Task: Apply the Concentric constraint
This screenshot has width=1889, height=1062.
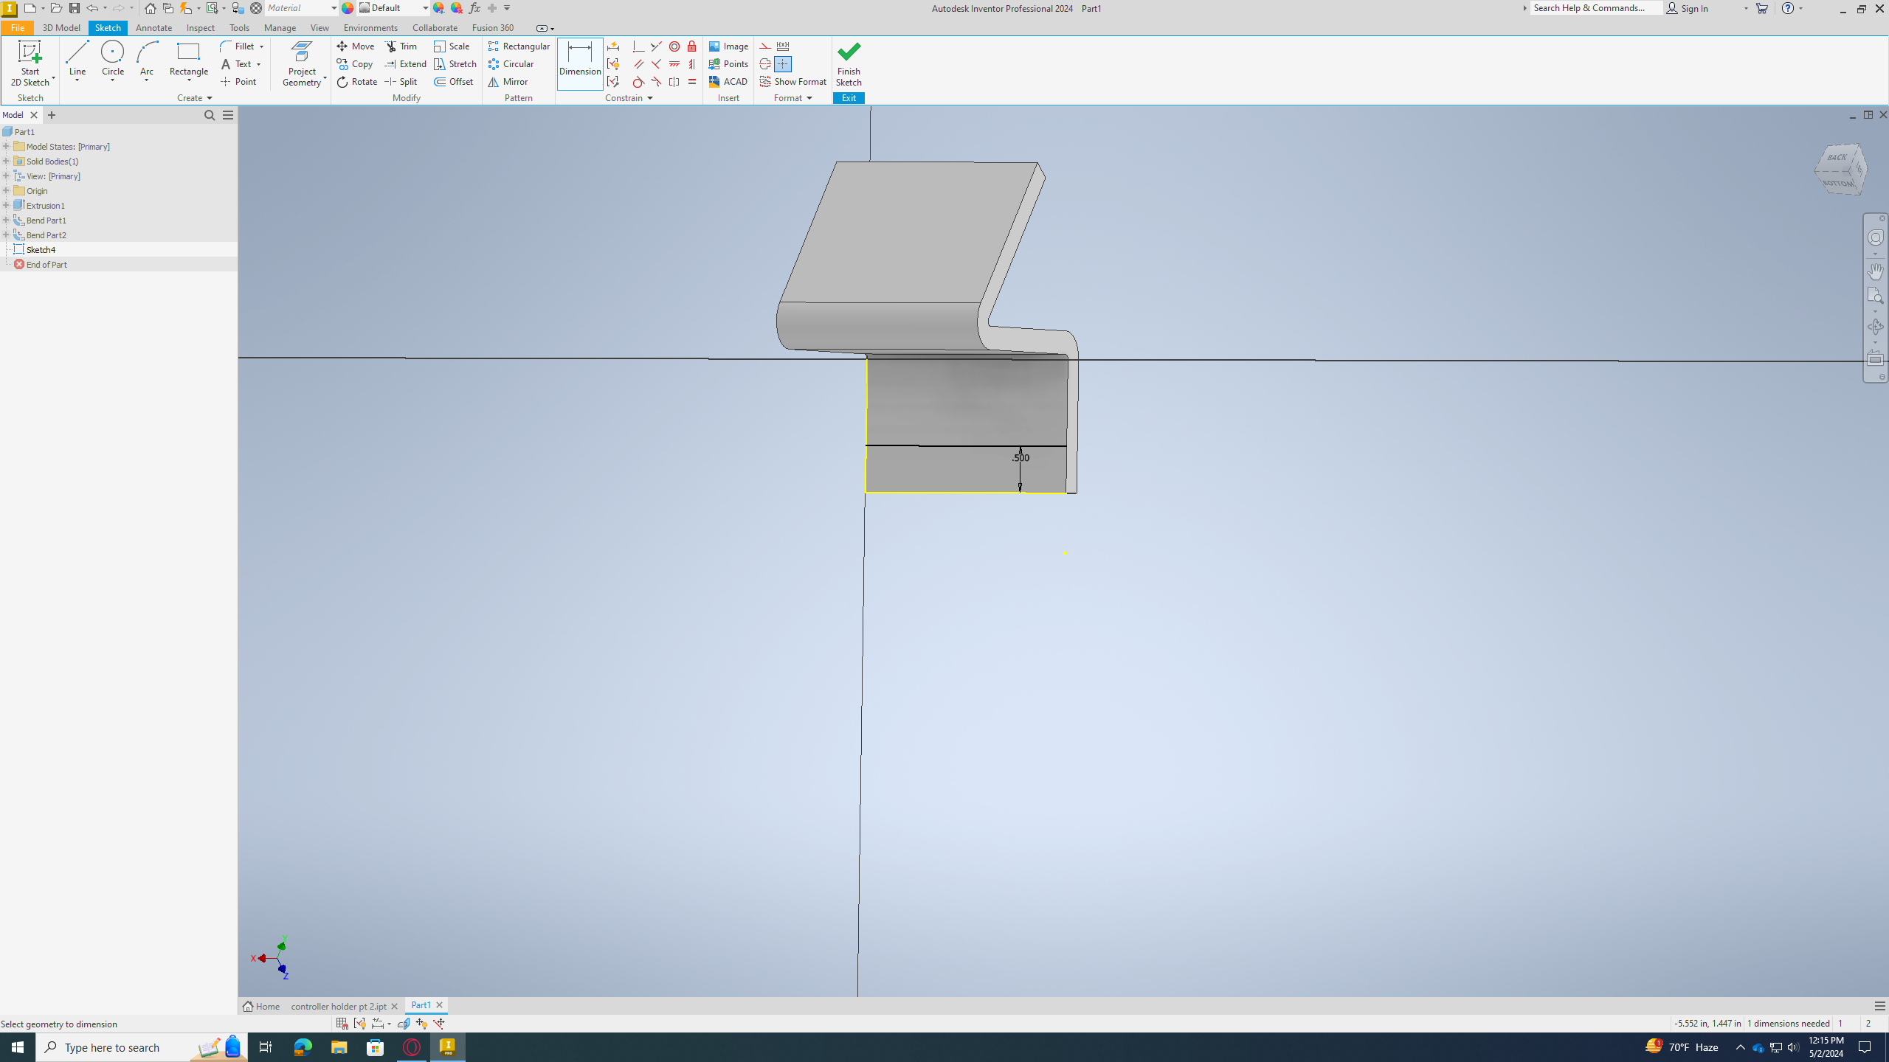Action: click(x=674, y=46)
